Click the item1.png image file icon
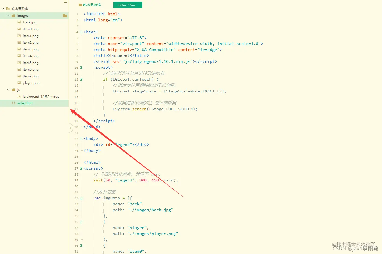The height and width of the screenshot is (254, 382). 19,36
